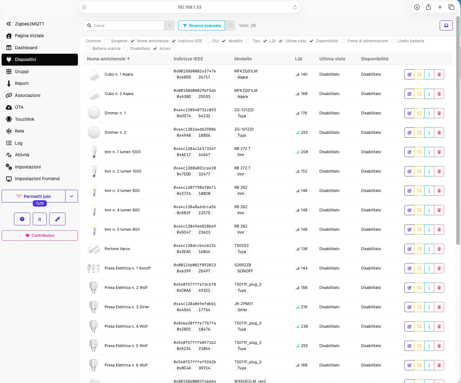The image size is (461, 383).
Task: Open the MFKZQ01LM model link in Cubo n. 2 row
Action: click(x=246, y=91)
